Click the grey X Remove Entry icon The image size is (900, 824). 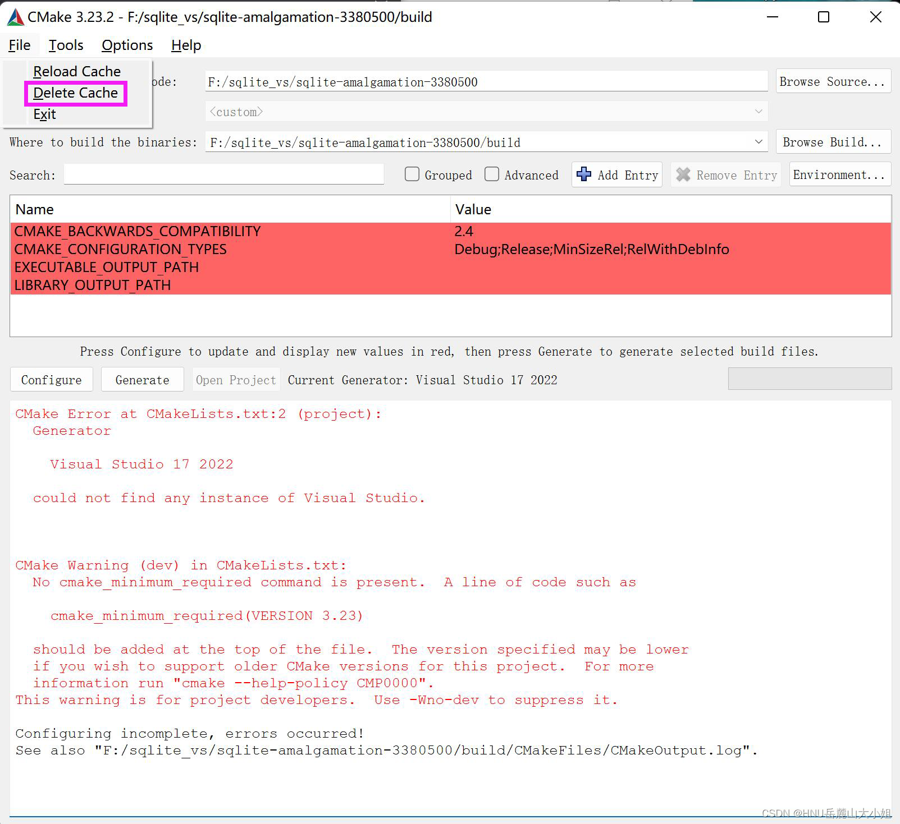683,175
